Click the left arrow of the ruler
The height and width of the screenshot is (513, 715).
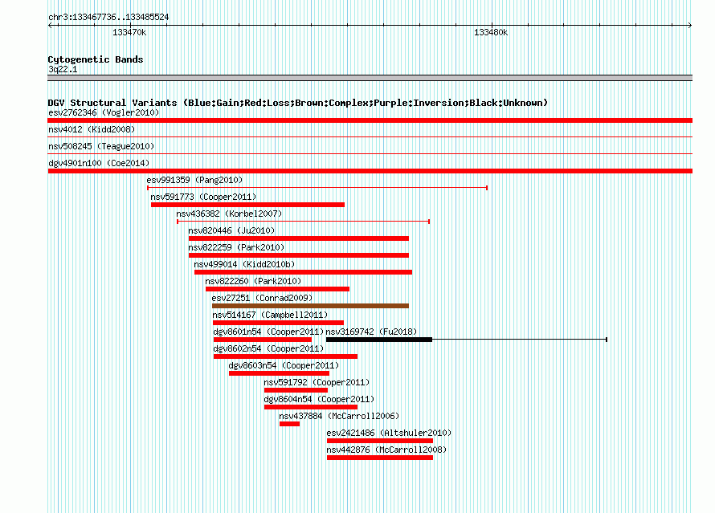click(51, 26)
